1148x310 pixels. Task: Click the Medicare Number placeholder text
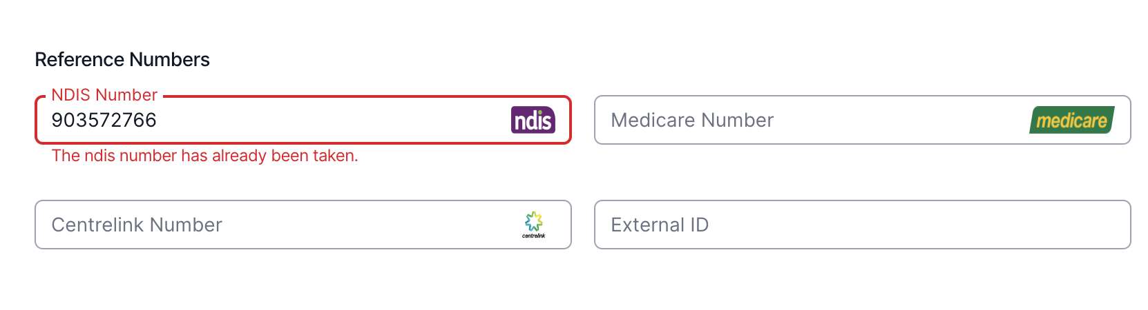[x=692, y=120]
